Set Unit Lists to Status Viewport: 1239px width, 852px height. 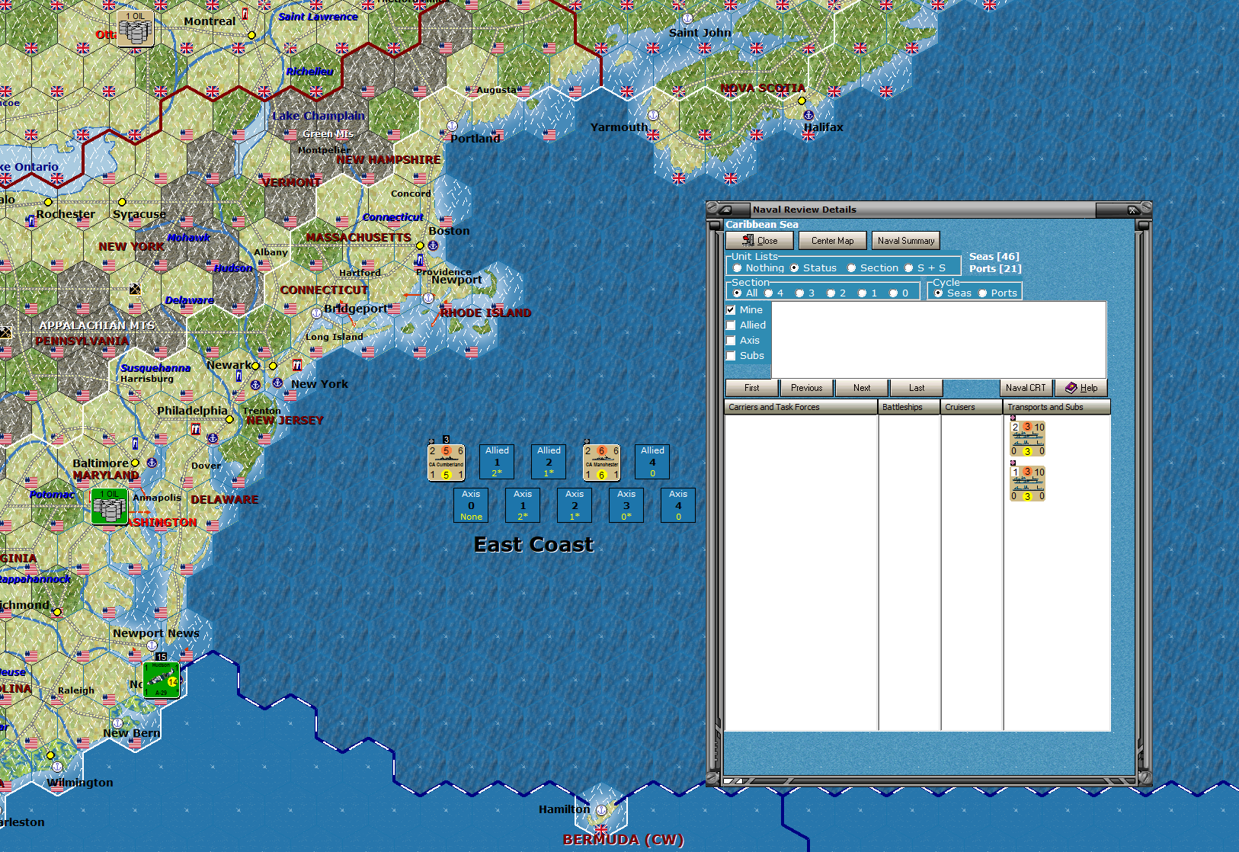pos(815,268)
